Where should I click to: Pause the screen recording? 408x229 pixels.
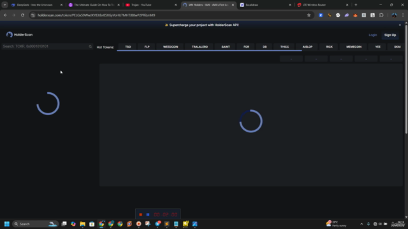pyautogui.click(x=148, y=214)
